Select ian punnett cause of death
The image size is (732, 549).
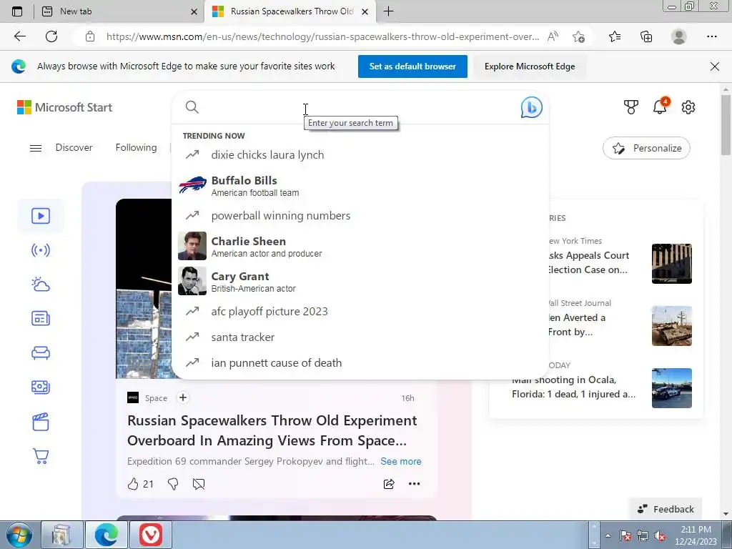(360, 362)
